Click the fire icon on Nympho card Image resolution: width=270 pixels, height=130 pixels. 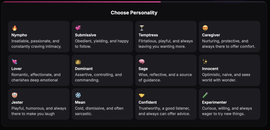point(15,28)
